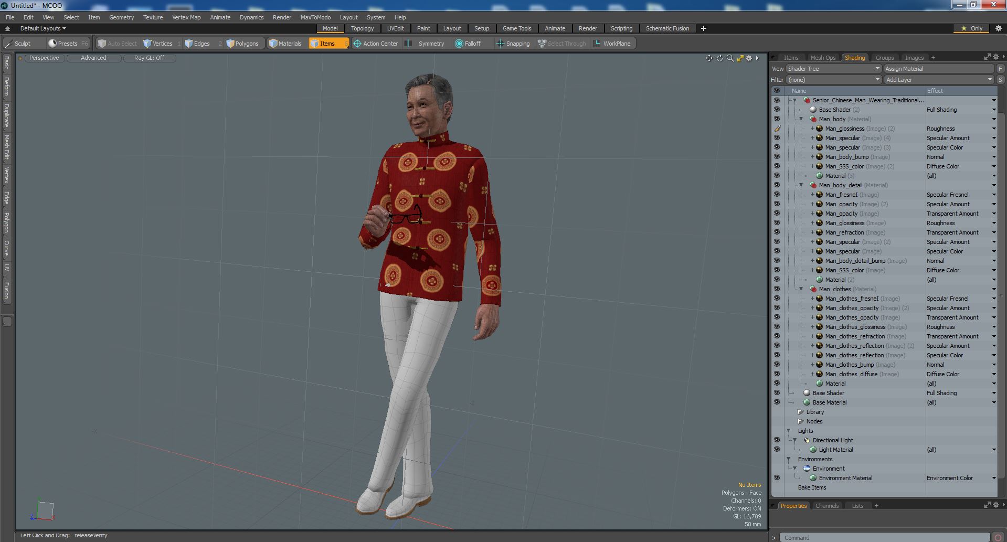Toggle Snapping in the toolbar
Viewport: 1007px width, 542px height.
tap(513, 44)
